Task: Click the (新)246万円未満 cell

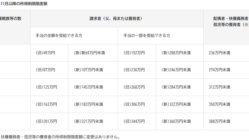Action: coord(176,70)
